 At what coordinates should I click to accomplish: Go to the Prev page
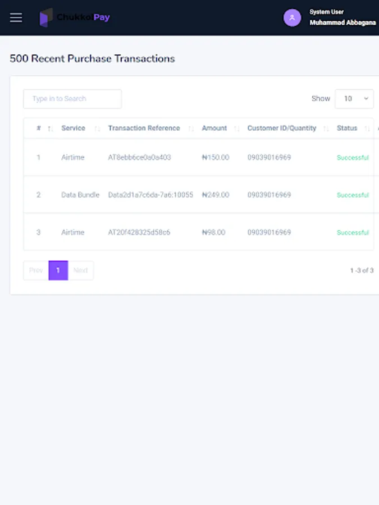[x=36, y=270]
